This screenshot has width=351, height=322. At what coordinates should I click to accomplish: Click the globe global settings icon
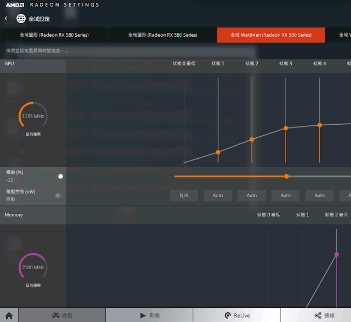coord(21,19)
